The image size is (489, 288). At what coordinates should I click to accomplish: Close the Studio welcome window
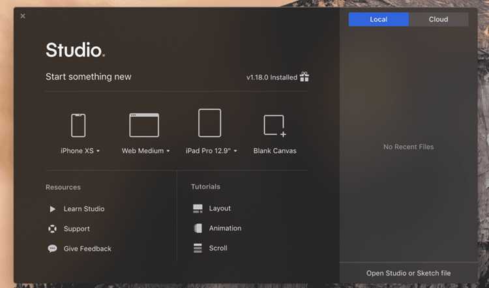(23, 16)
